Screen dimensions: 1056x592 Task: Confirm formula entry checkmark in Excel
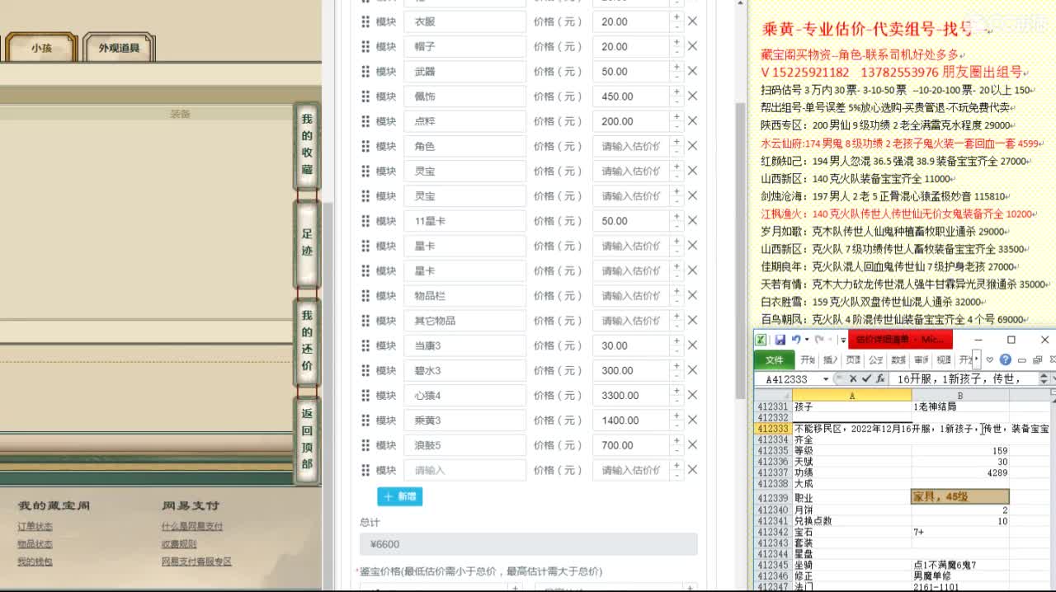tap(866, 378)
